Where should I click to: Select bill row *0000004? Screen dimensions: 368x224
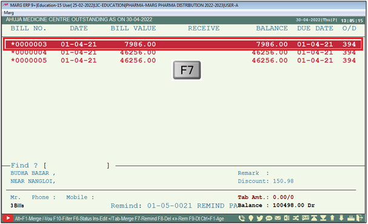183,52
